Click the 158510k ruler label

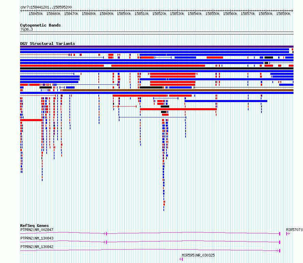142,14
